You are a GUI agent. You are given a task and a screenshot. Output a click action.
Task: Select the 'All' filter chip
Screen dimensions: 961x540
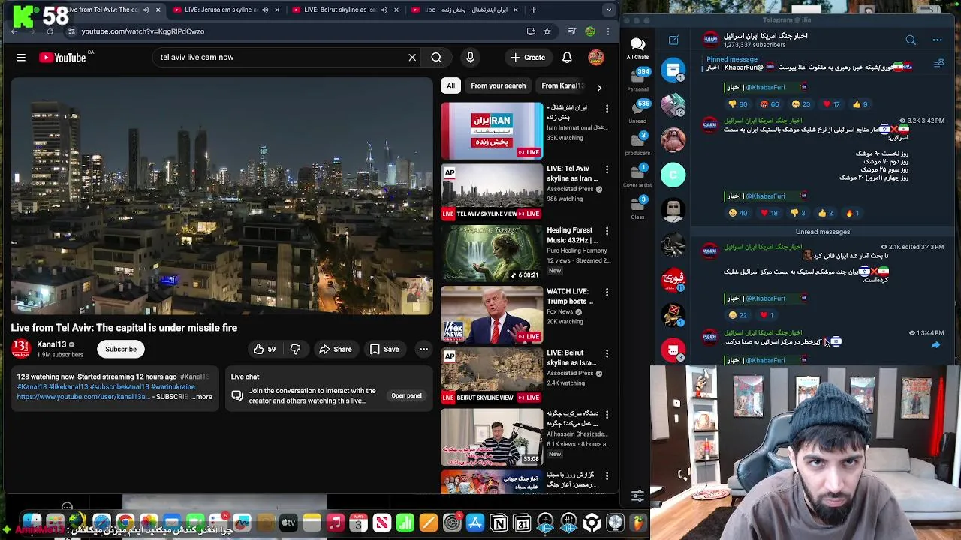[450, 85]
